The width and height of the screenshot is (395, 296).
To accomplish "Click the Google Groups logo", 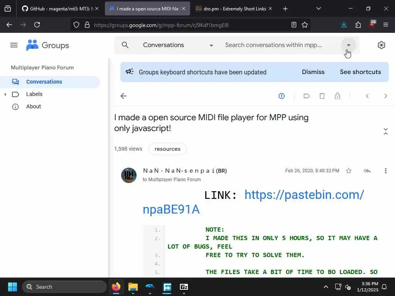I will [47, 45].
